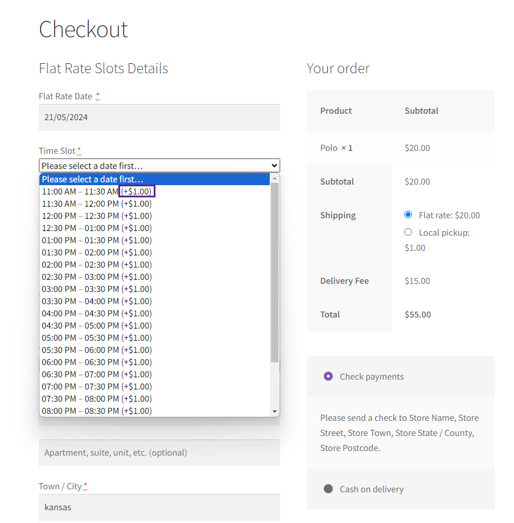Image resolution: width=514 pixels, height=523 pixels.
Task: Choose the 12:00 PM – 12:30 PM slot
Action: [155, 216]
